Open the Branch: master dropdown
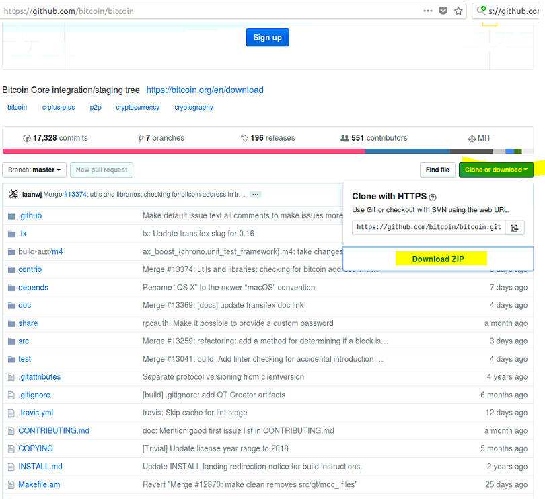 click(34, 170)
